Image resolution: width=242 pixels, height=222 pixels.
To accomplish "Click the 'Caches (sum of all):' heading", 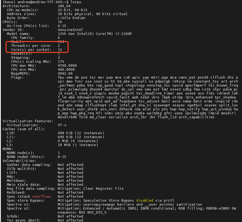I will coord(24,129).
